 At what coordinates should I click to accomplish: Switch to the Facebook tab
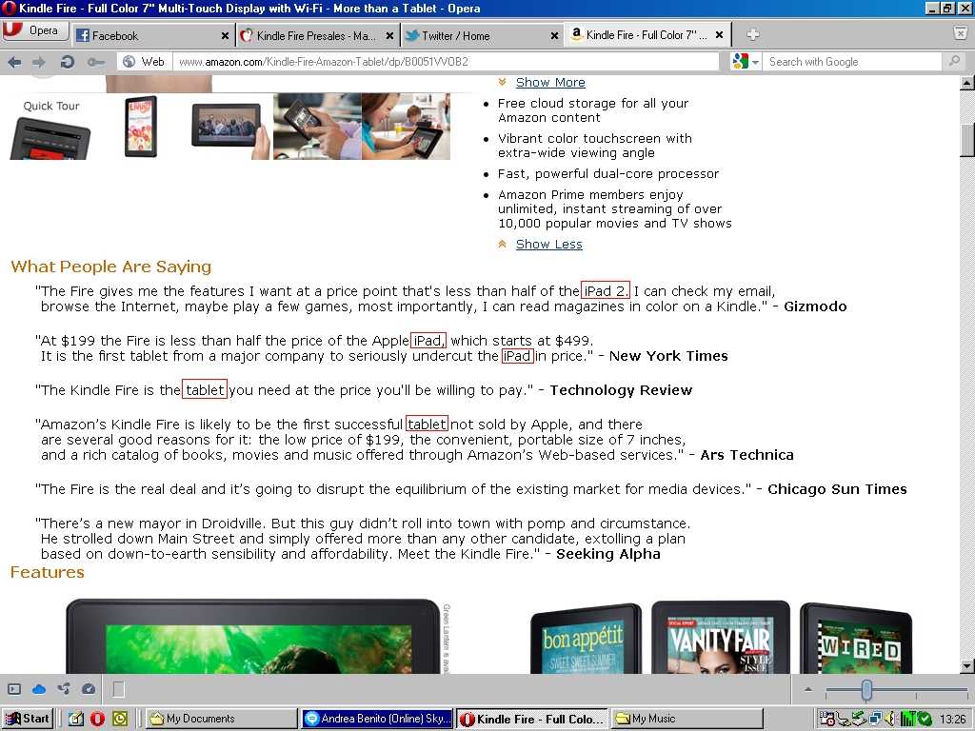[153, 35]
